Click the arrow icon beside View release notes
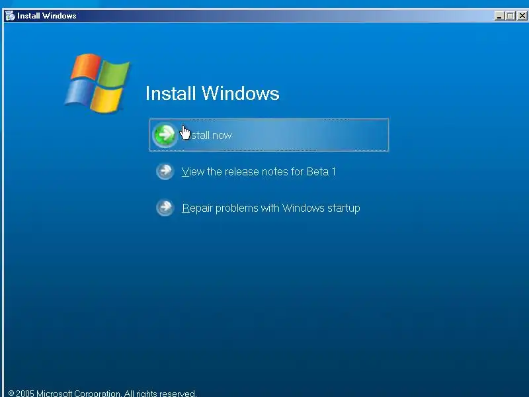529x397 pixels. pyautogui.click(x=165, y=171)
